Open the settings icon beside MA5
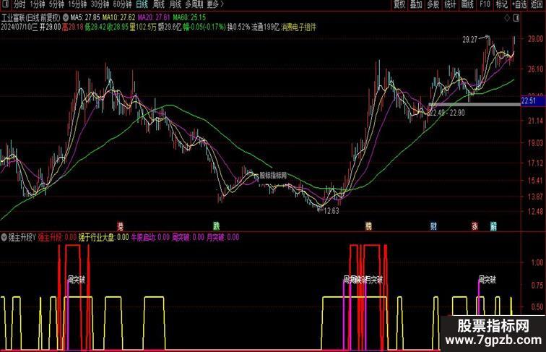Image resolution: width=546 pixels, height=352 pixels. coord(65,17)
